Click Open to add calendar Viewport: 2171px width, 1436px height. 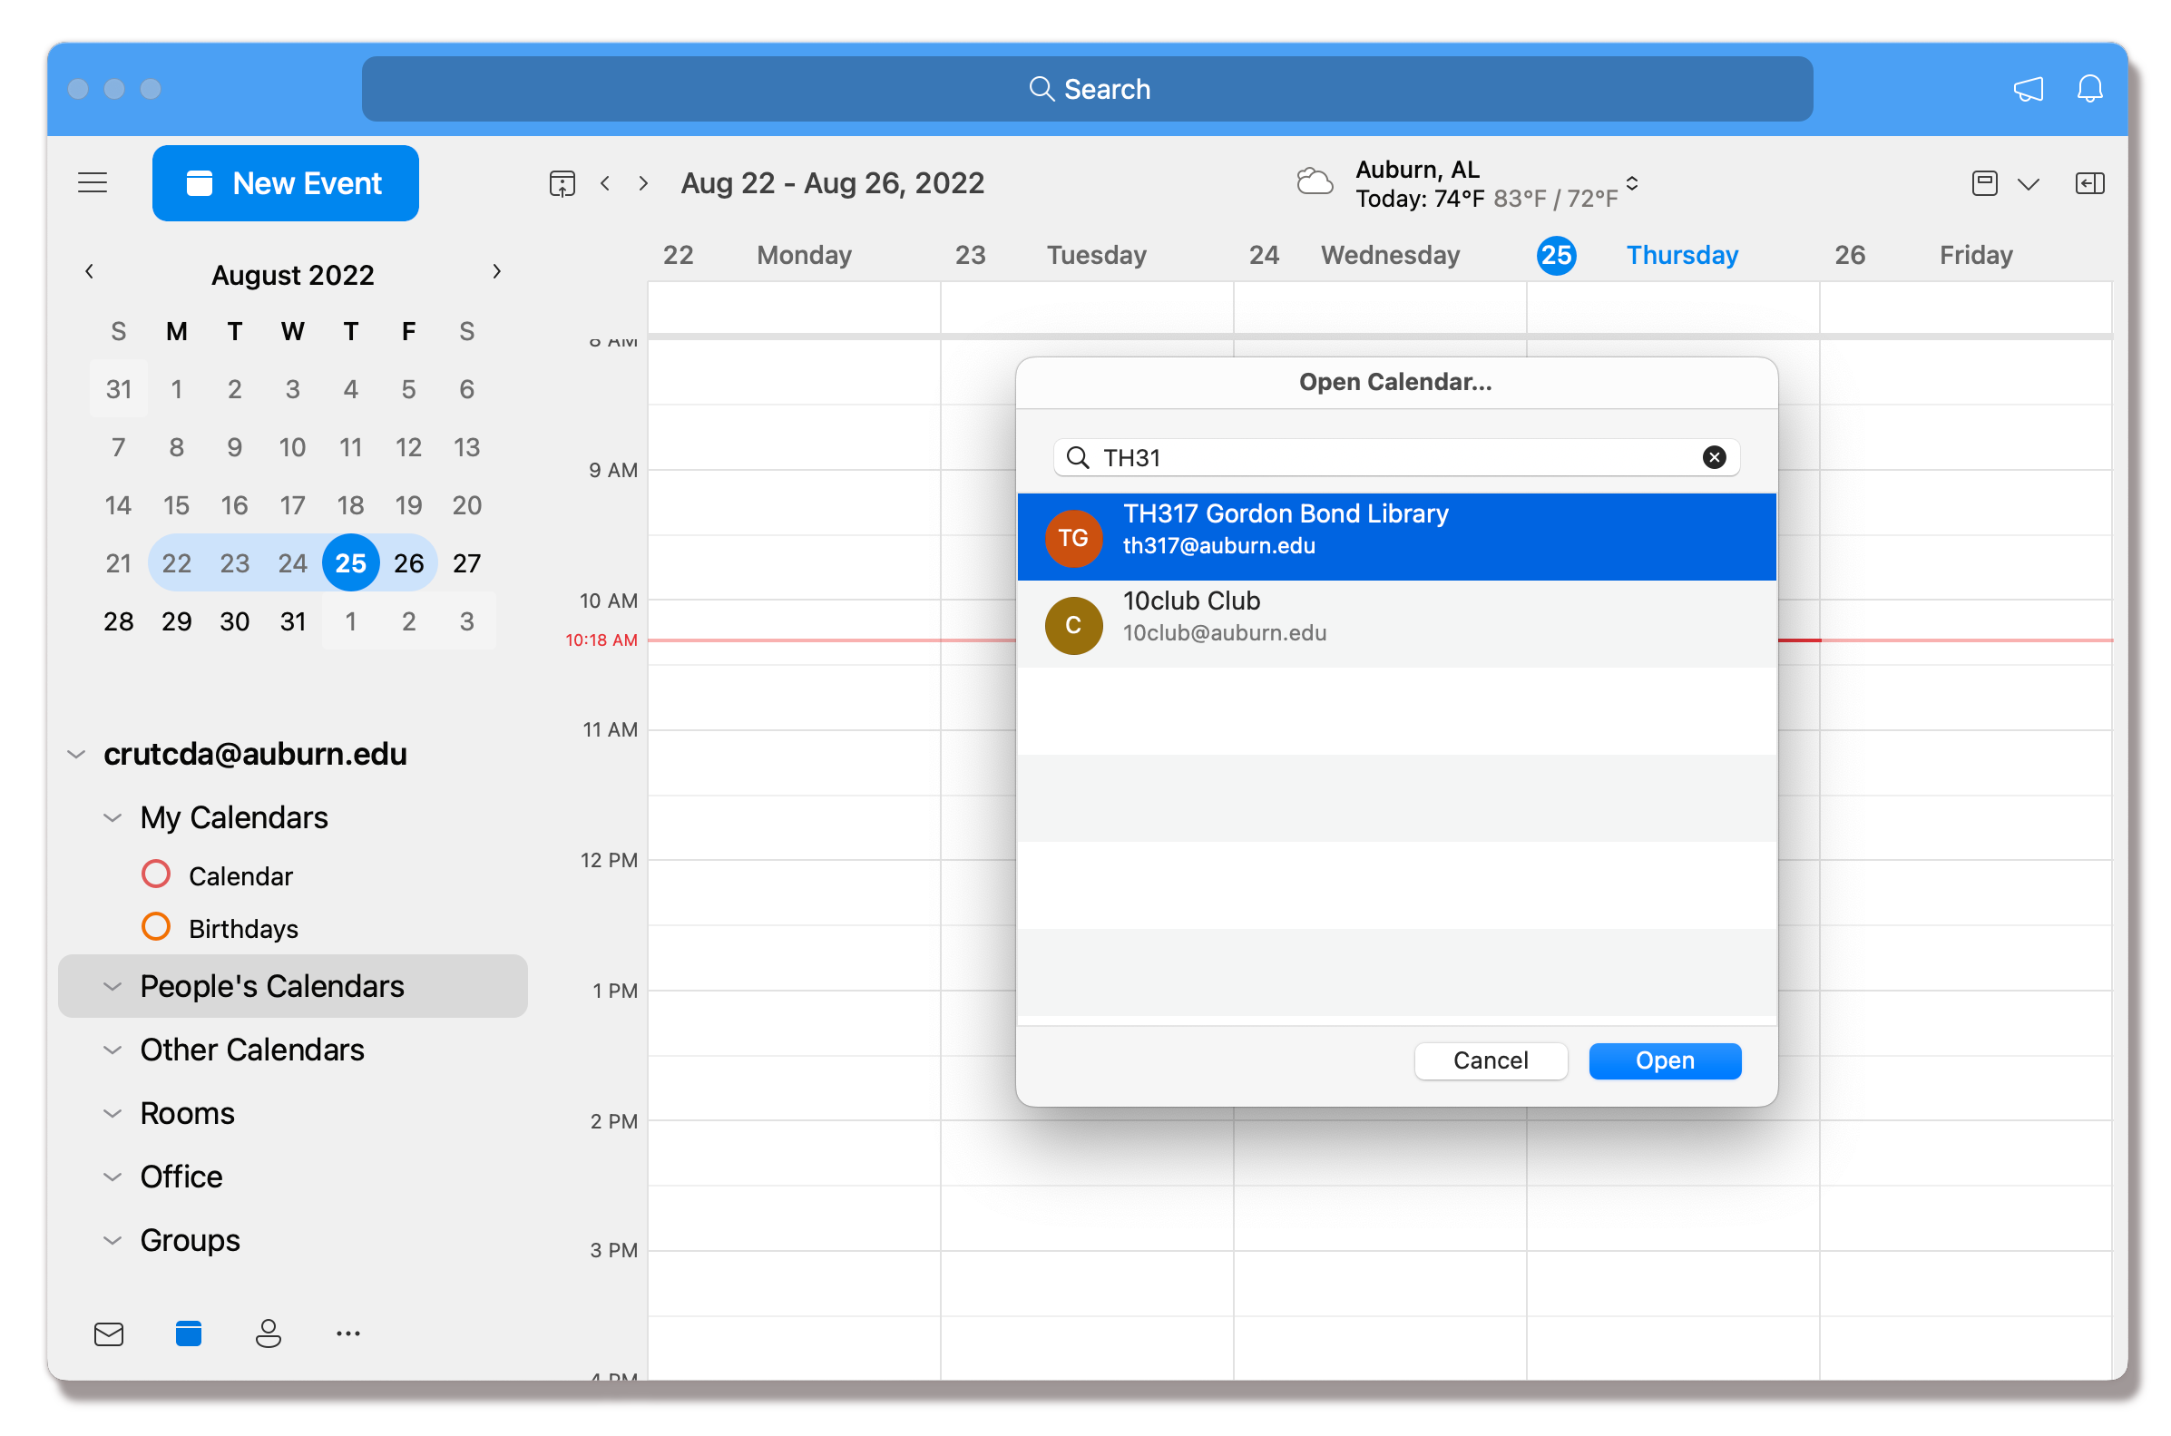[x=1664, y=1060]
